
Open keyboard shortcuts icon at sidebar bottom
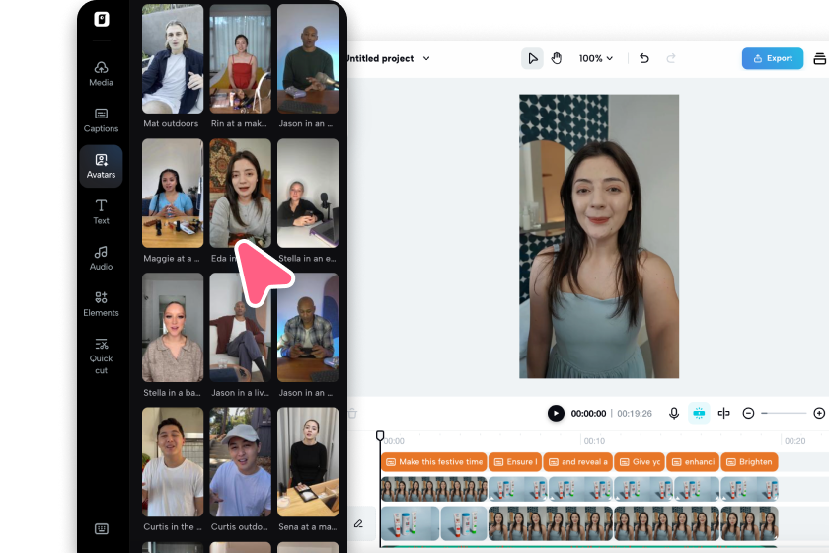(x=102, y=528)
